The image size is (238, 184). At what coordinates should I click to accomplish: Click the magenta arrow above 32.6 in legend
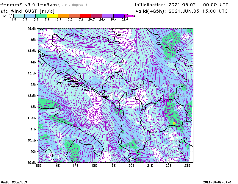click(130, 16)
